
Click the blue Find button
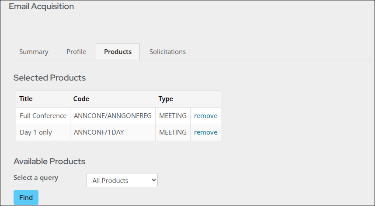26,197
